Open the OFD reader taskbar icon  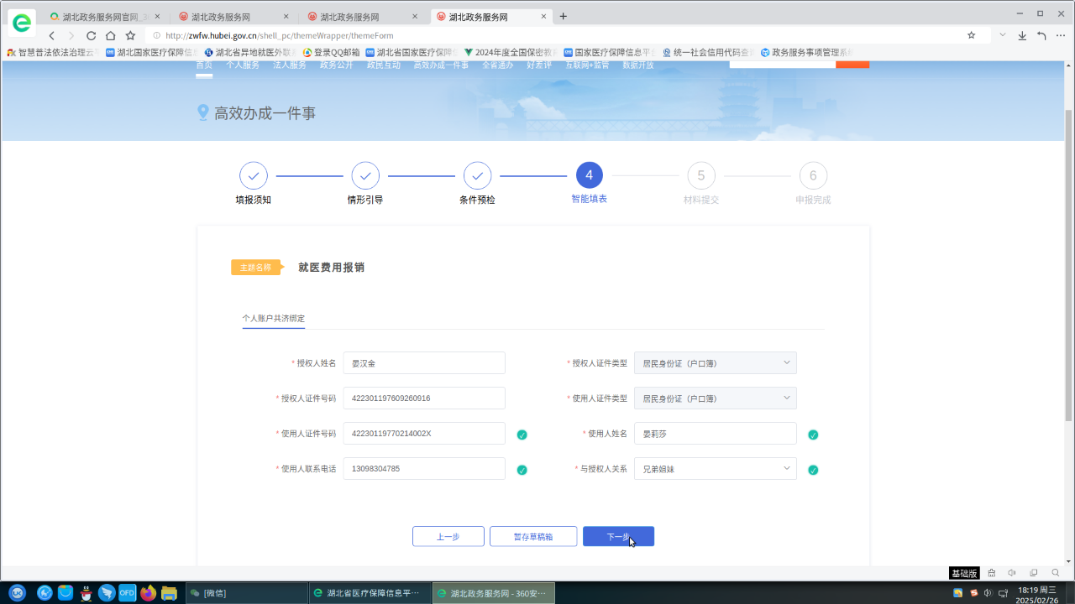[127, 593]
